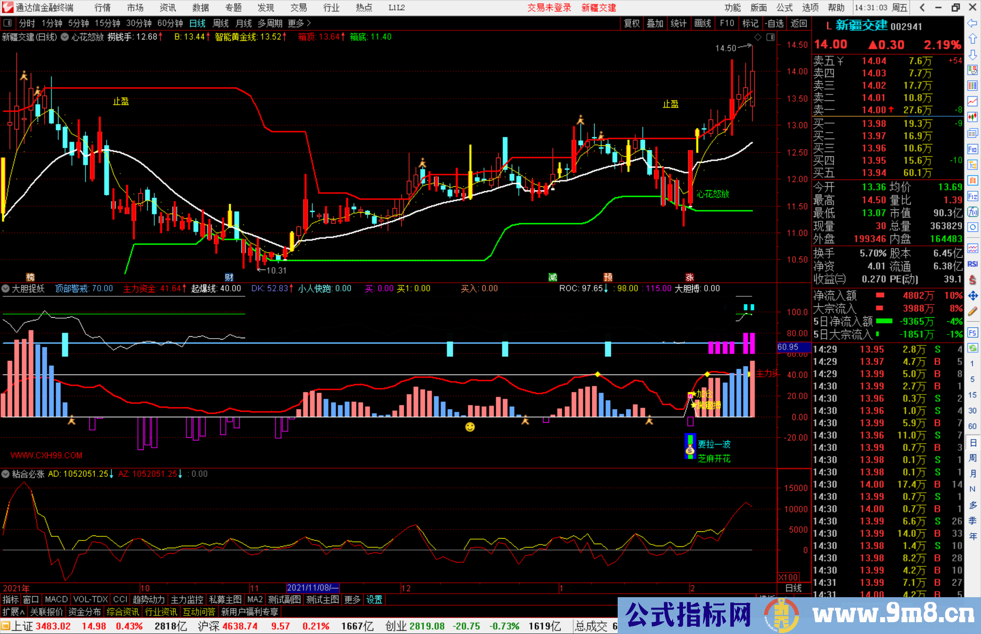Click the F12 icon on the right toolbar
This screenshot has width=981, height=634.
click(x=973, y=196)
